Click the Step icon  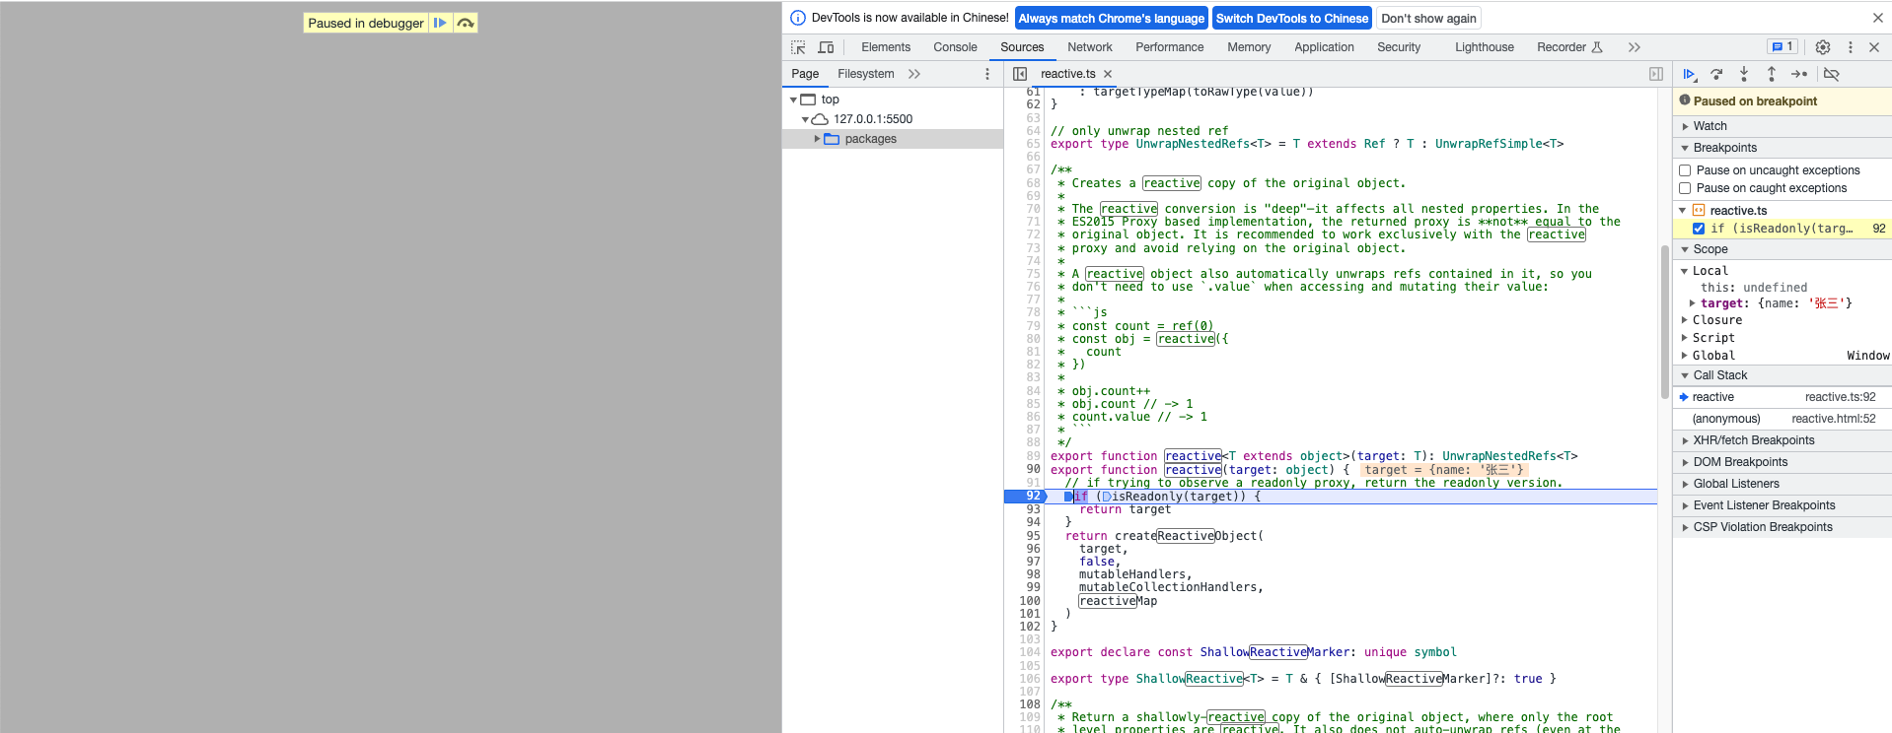pyautogui.click(x=1799, y=74)
